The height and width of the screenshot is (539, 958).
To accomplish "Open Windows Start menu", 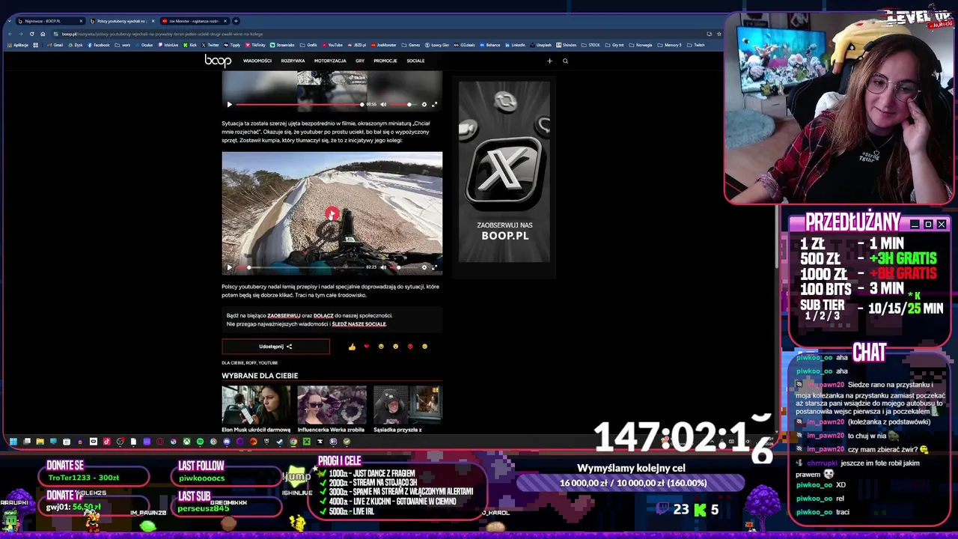I will 13,442.
